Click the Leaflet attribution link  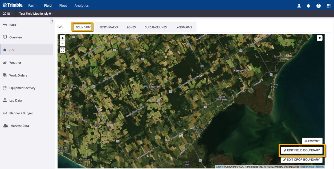click(x=220, y=167)
